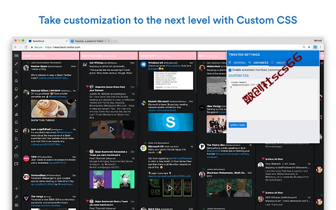Screen dimensions: 336x210
Task: Switch to the TweetDeck browser tab
Action: [48, 41]
